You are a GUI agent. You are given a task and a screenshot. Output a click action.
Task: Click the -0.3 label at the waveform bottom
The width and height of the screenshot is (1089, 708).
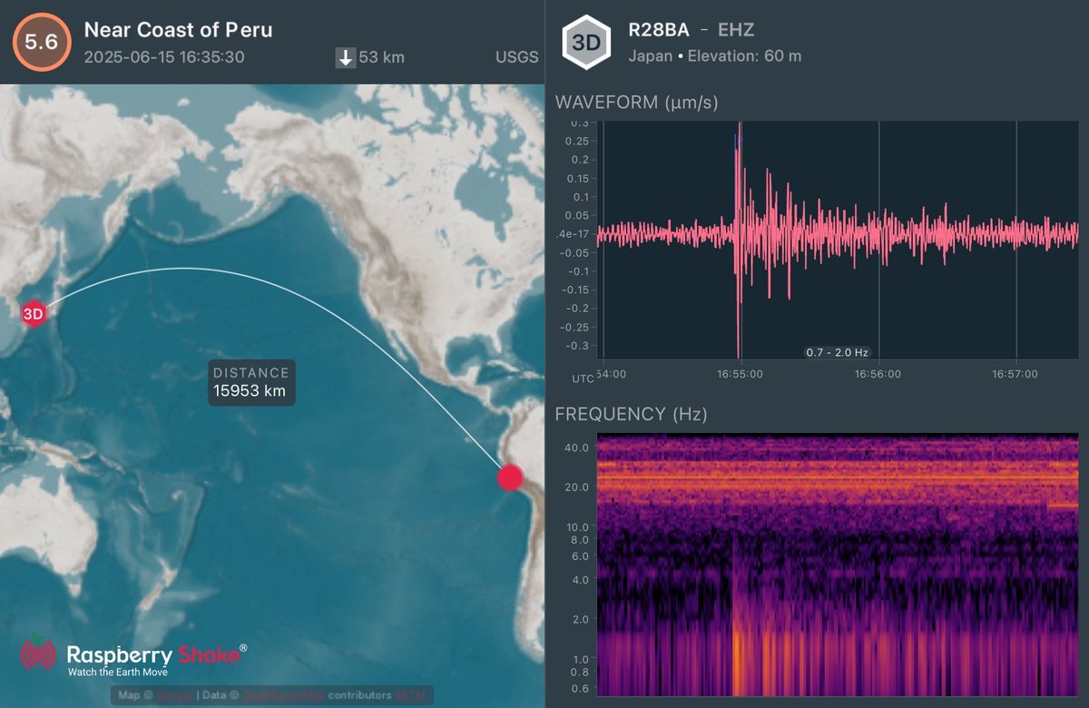pos(577,346)
